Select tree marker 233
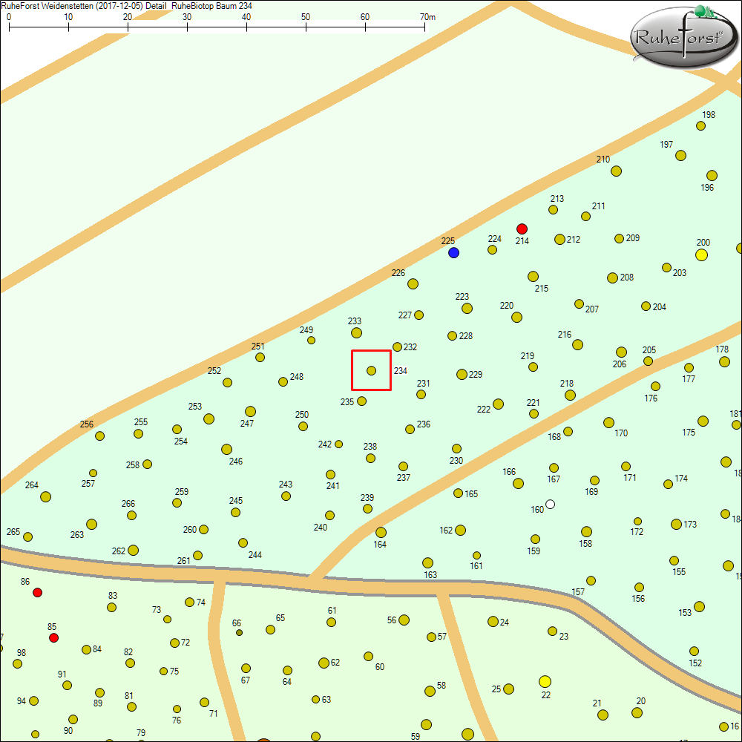 pyautogui.click(x=356, y=332)
